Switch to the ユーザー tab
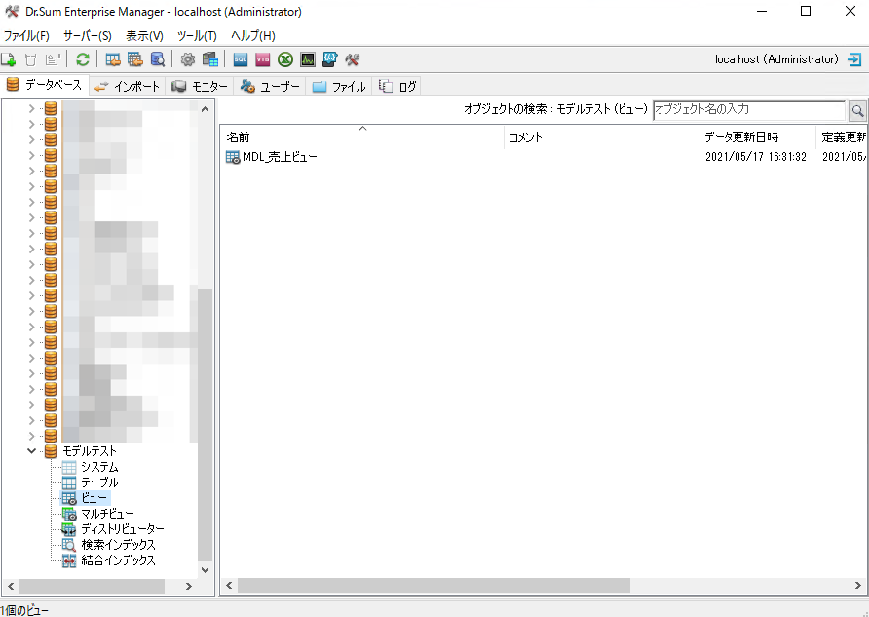The image size is (869, 617). coord(269,87)
